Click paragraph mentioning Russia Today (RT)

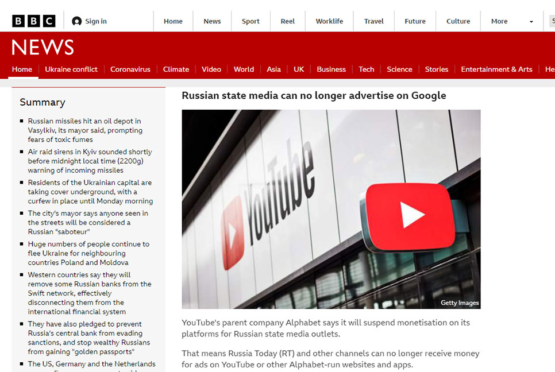(x=330, y=359)
